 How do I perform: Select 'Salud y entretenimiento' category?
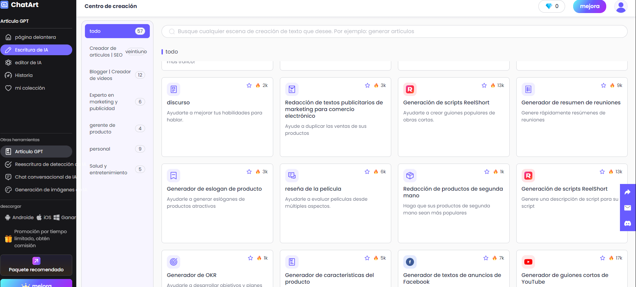[x=117, y=169]
